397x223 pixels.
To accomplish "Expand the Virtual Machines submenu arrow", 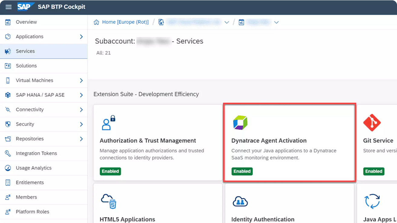I will [81, 81].
